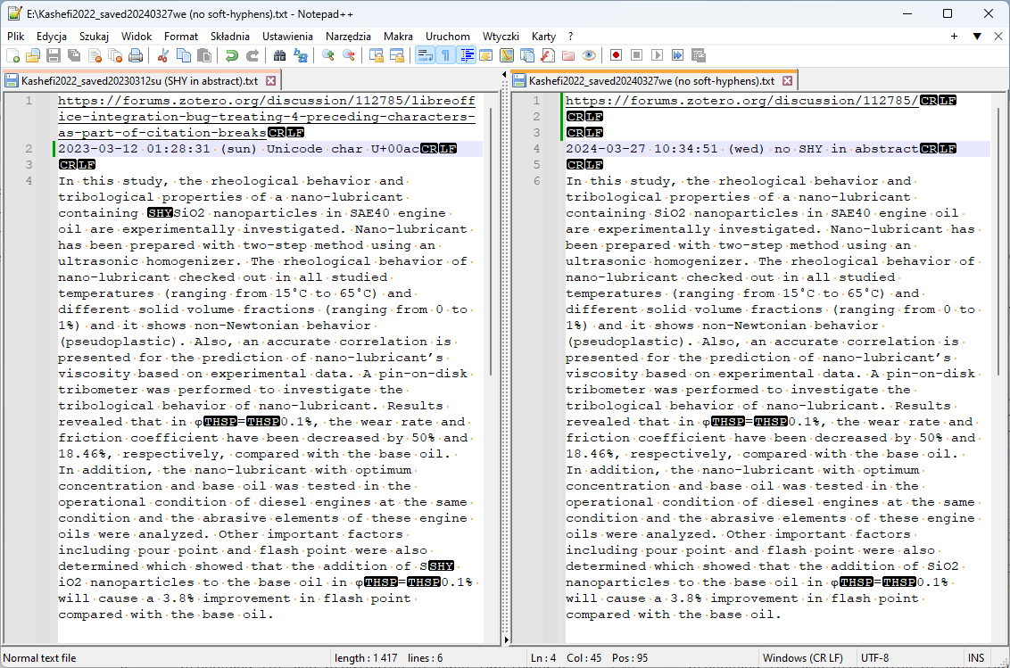
Task: Open the Format menu
Action: point(181,37)
